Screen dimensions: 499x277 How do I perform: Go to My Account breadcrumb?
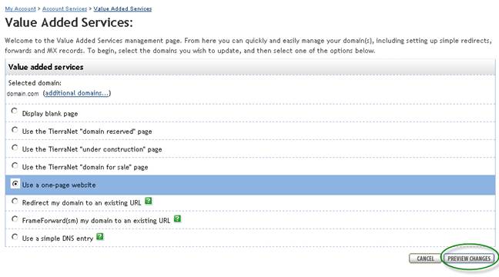20,9
